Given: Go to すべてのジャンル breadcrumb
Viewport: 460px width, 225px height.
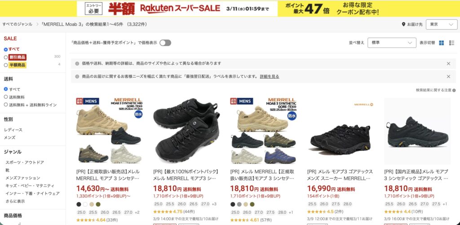Looking at the screenshot, I should 18,24.
